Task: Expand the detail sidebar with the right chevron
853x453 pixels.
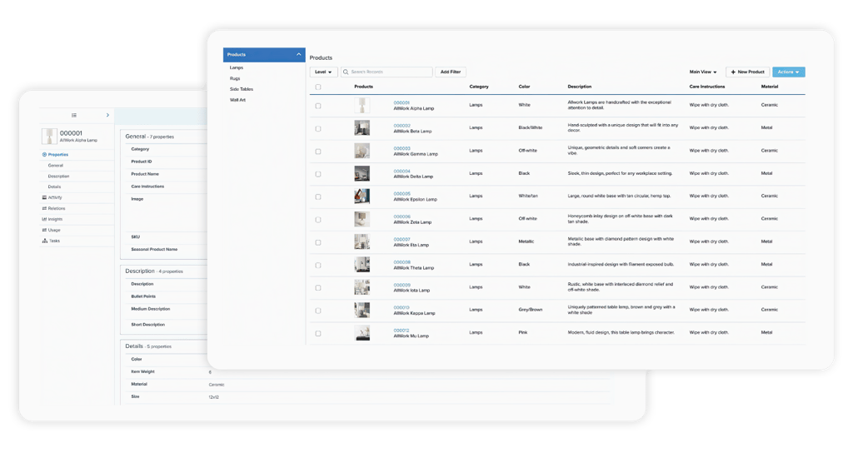Action: pyautogui.click(x=107, y=115)
